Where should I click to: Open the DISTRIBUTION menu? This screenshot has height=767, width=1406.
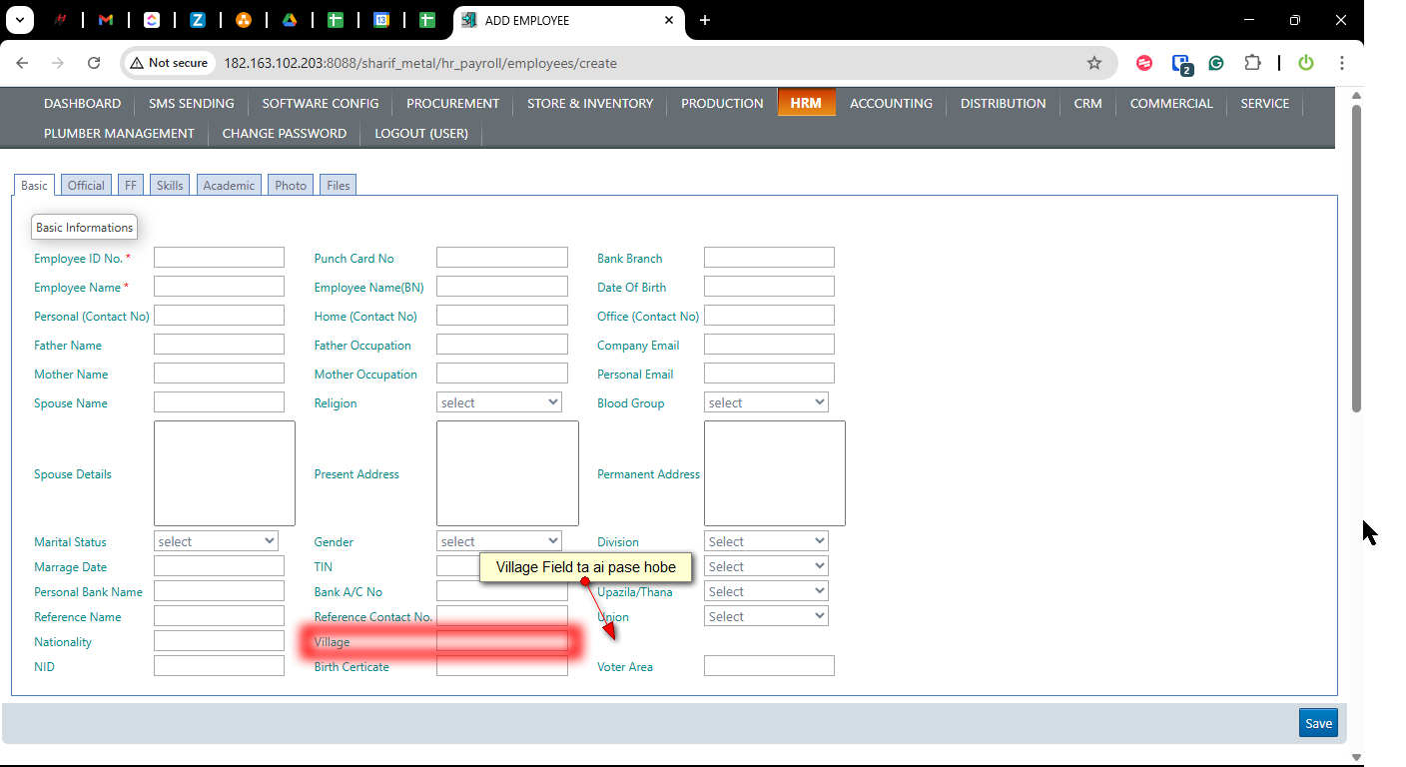(1004, 103)
